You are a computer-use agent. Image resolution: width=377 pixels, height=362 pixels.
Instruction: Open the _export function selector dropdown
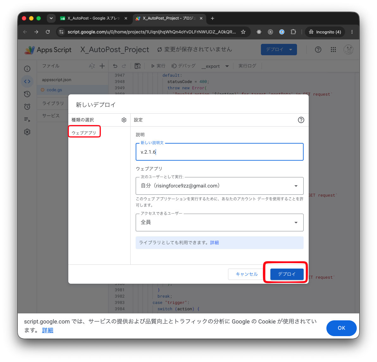click(215, 66)
